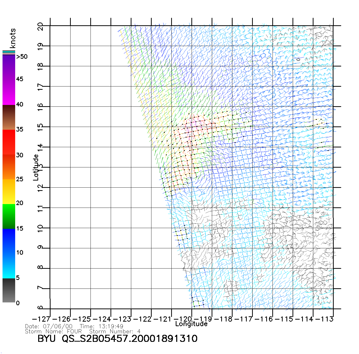Screen dimensions: 359x354
Task: Click the "Date: 07/06/00" text
Action: [49, 326]
